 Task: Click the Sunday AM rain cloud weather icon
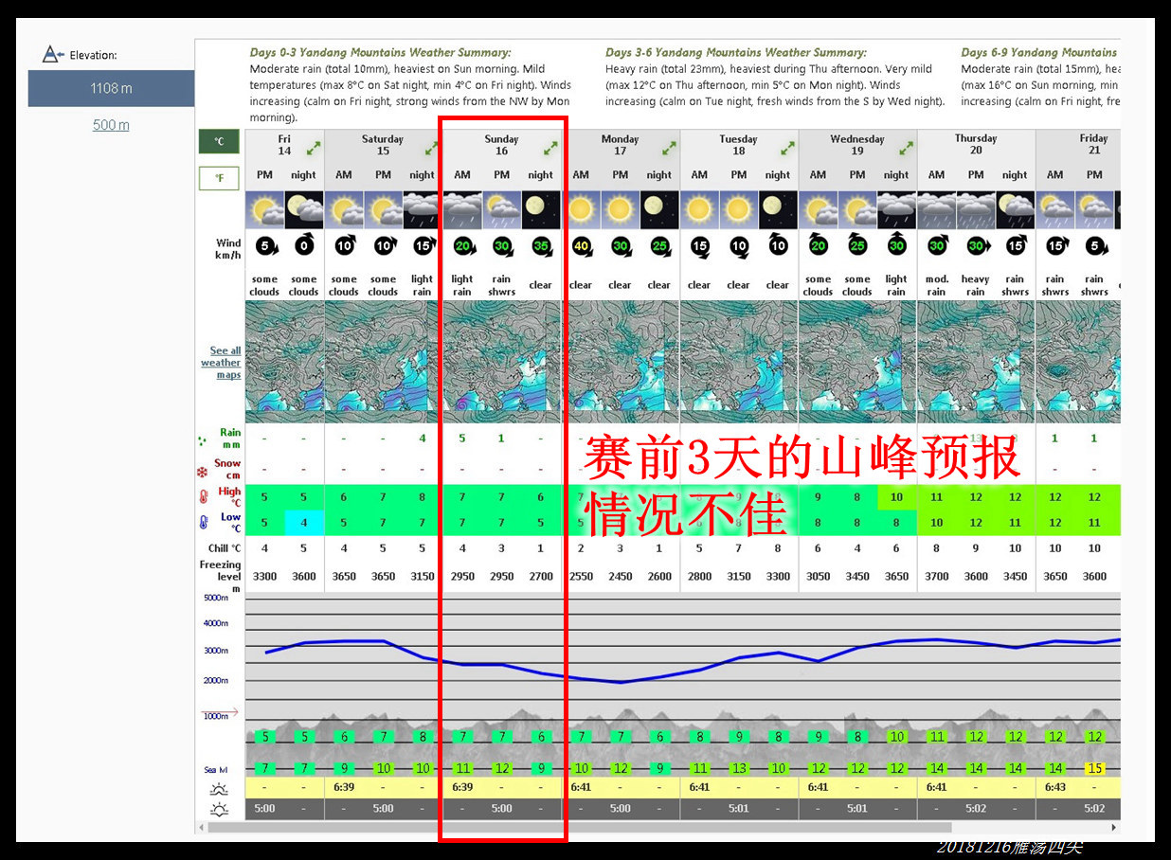point(462,210)
